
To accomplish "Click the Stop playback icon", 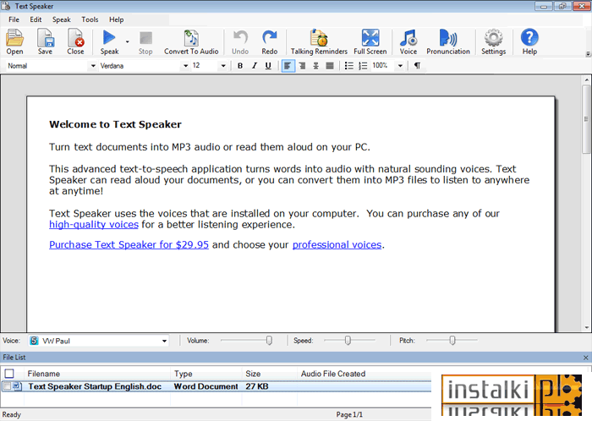I will coord(145,41).
